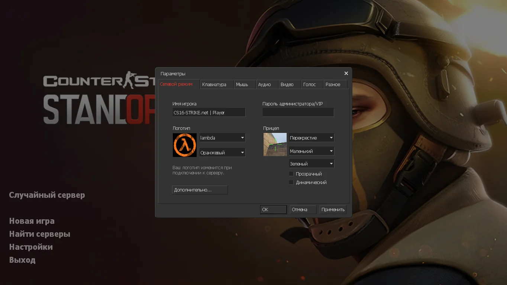Open the lambda logo dropdown
Viewport: 507px width, 285px height.
[222, 138]
